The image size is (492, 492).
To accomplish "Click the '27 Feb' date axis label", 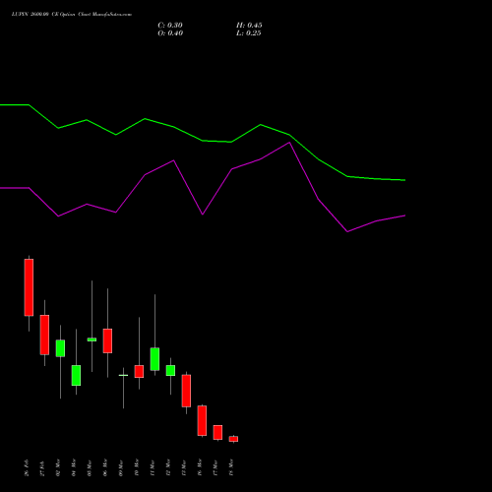I will tap(42, 467).
